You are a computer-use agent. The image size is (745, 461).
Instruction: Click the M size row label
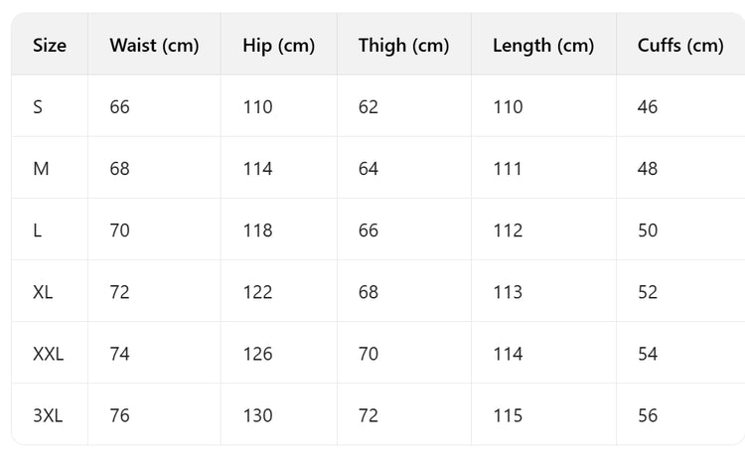[41, 169]
